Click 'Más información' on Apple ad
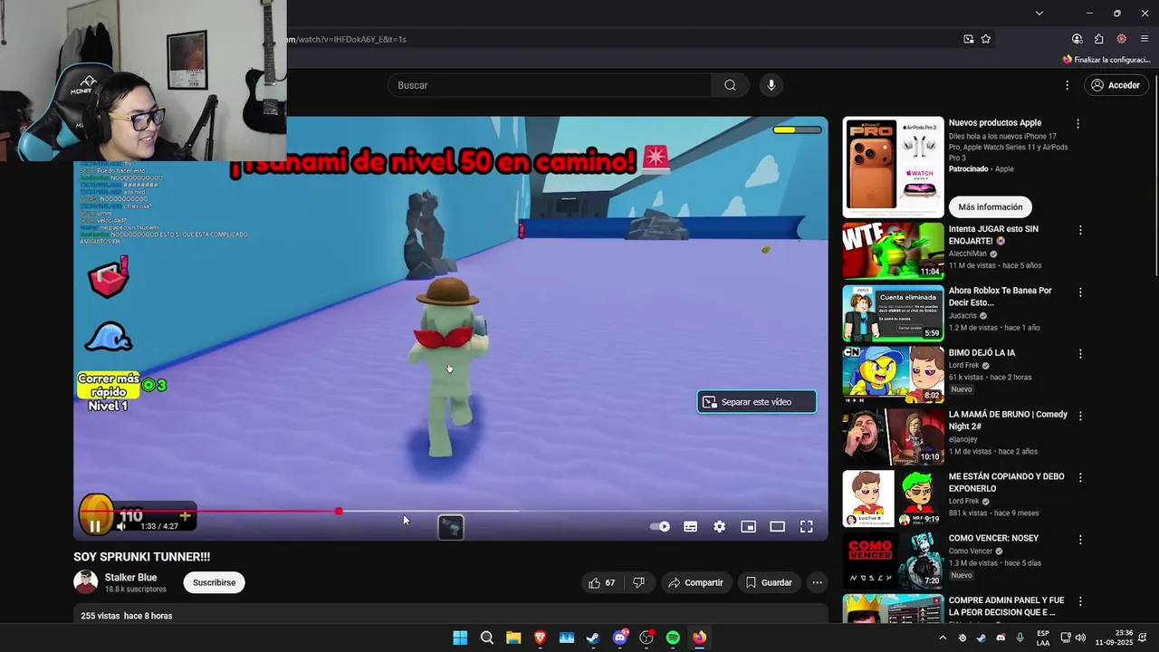The image size is (1159, 652). (991, 206)
